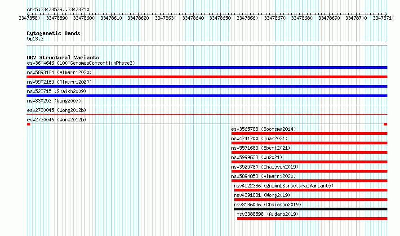Screen dimensions: 400x236
Task: Open nsv5999633 (Wu2021) label
Action: pos(257,157)
